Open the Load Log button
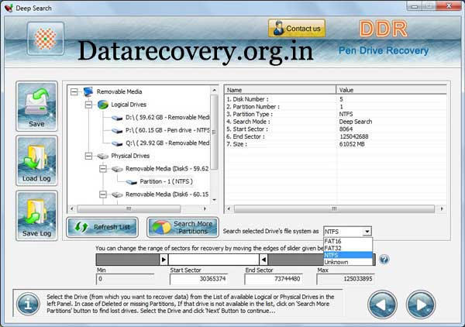 pyautogui.click(x=36, y=160)
